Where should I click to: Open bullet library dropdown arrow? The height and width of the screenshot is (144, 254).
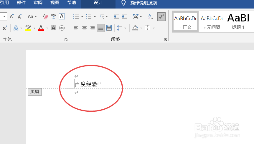point(82,16)
